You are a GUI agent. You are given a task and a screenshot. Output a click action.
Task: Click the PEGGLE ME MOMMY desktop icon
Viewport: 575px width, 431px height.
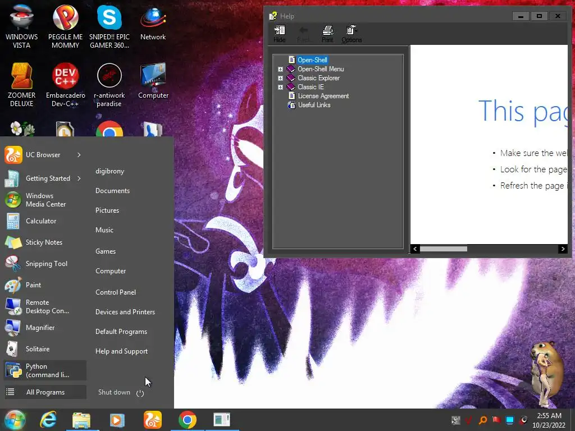click(x=65, y=26)
